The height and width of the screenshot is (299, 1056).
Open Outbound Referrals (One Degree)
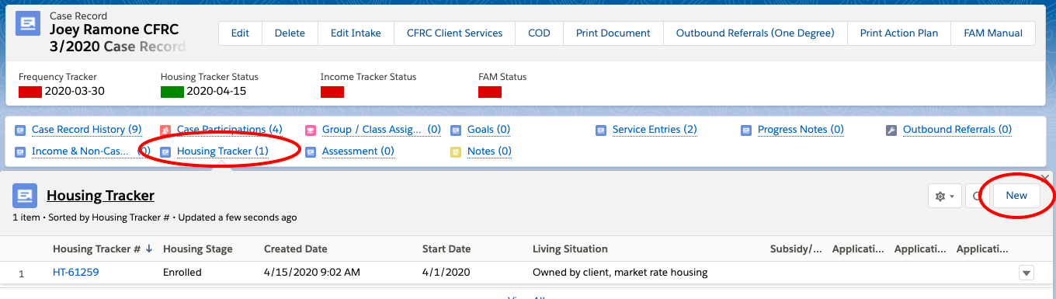pos(755,33)
